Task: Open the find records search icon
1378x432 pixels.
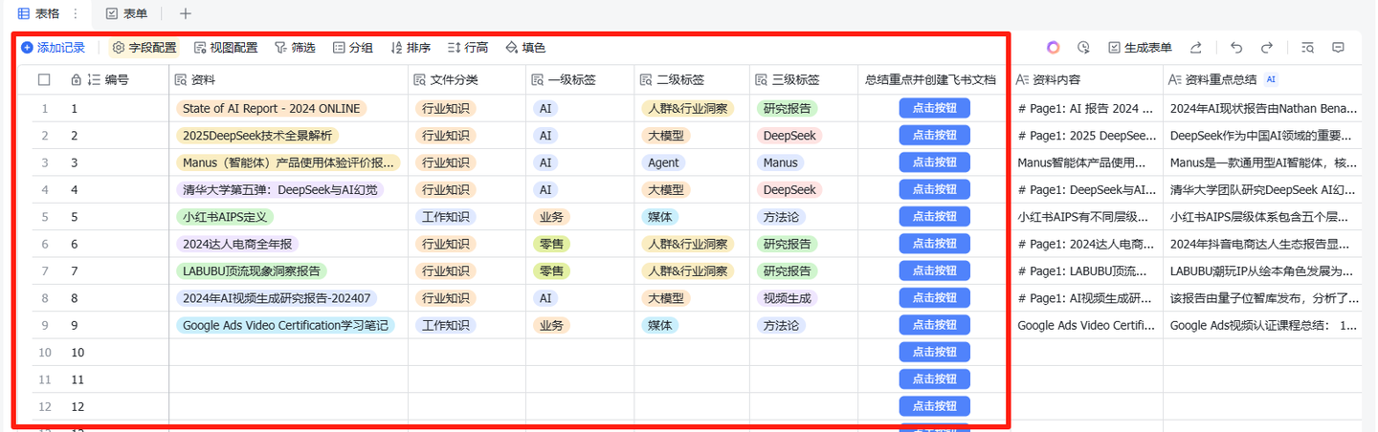Action: pos(1308,48)
